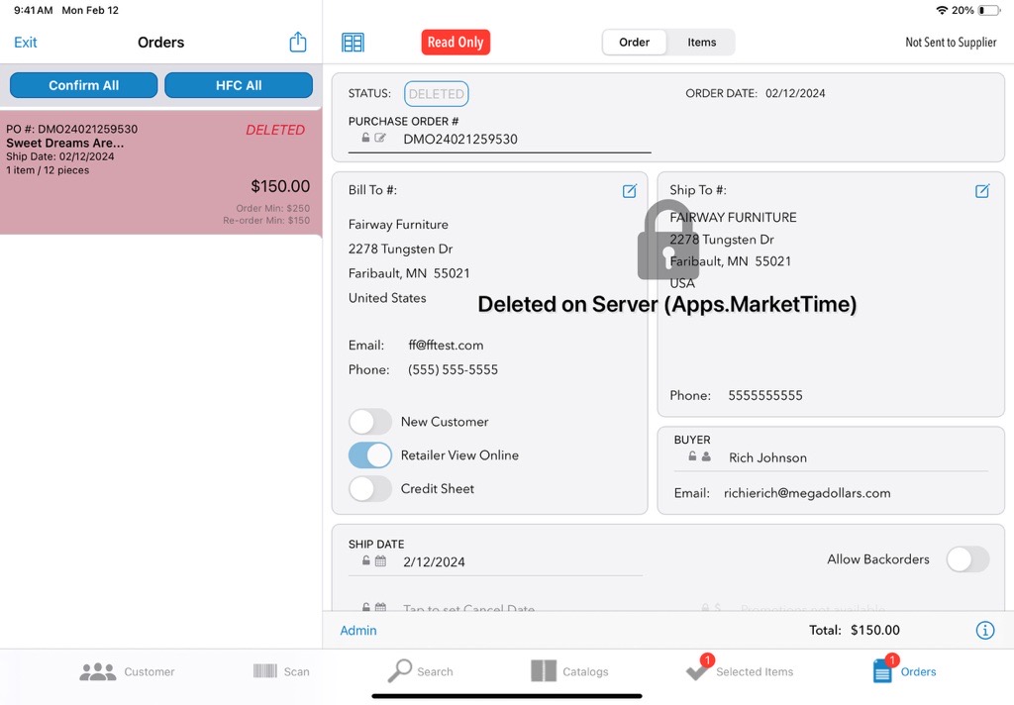Tap the battery indicator in status bar
The width and height of the screenshot is (1014, 705).
pyautogui.click(x=988, y=10)
